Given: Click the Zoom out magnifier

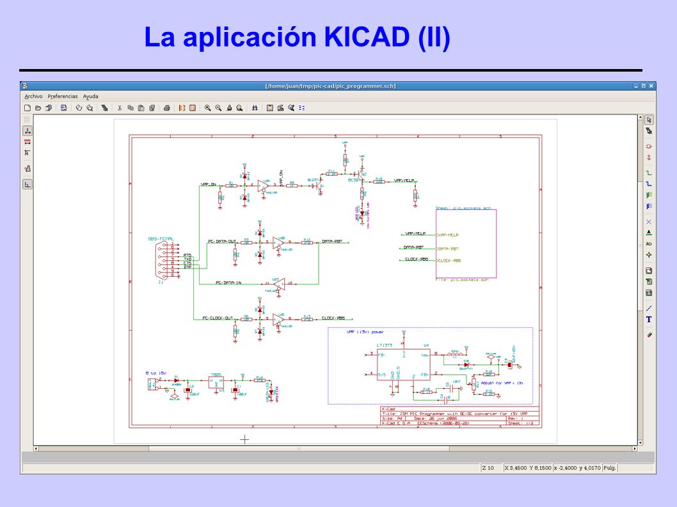Looking at the screenshot, I should tap(218, 108).
